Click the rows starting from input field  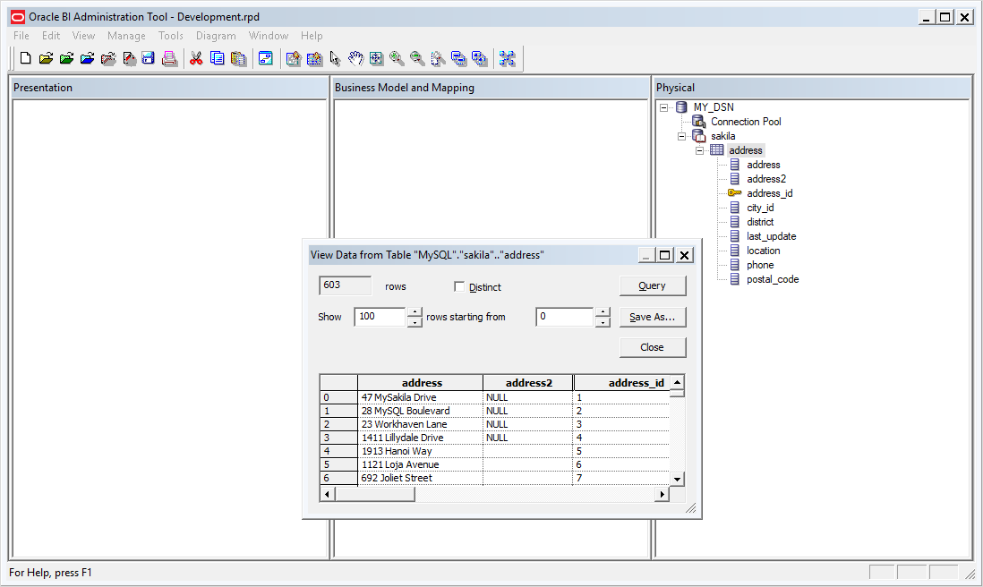click(x=564, y=317)
